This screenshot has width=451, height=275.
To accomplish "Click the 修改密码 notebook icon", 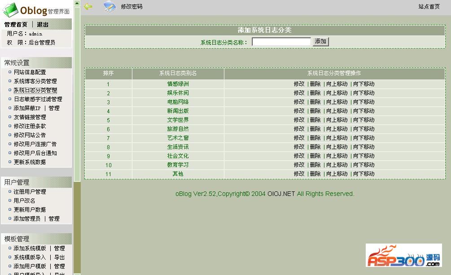I will [110, 6].
